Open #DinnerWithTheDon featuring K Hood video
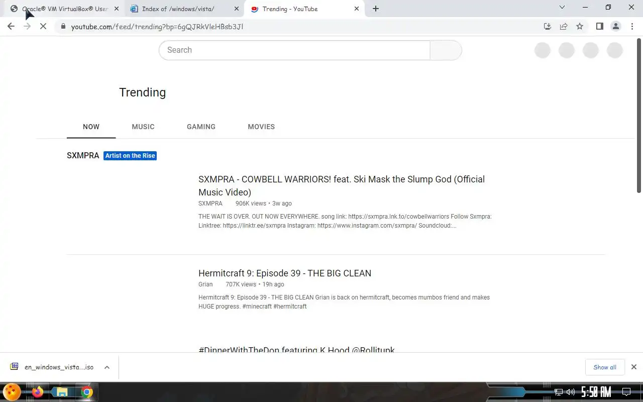The width and height of the screenshot is (643, 402). [x=296, y=350]
